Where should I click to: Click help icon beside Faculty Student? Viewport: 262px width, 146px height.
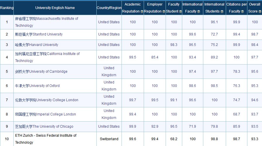181,12
